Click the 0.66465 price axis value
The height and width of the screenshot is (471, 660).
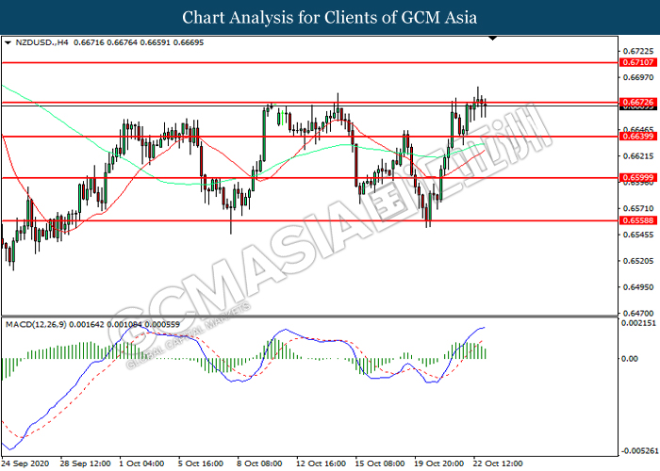pos(638,129)
